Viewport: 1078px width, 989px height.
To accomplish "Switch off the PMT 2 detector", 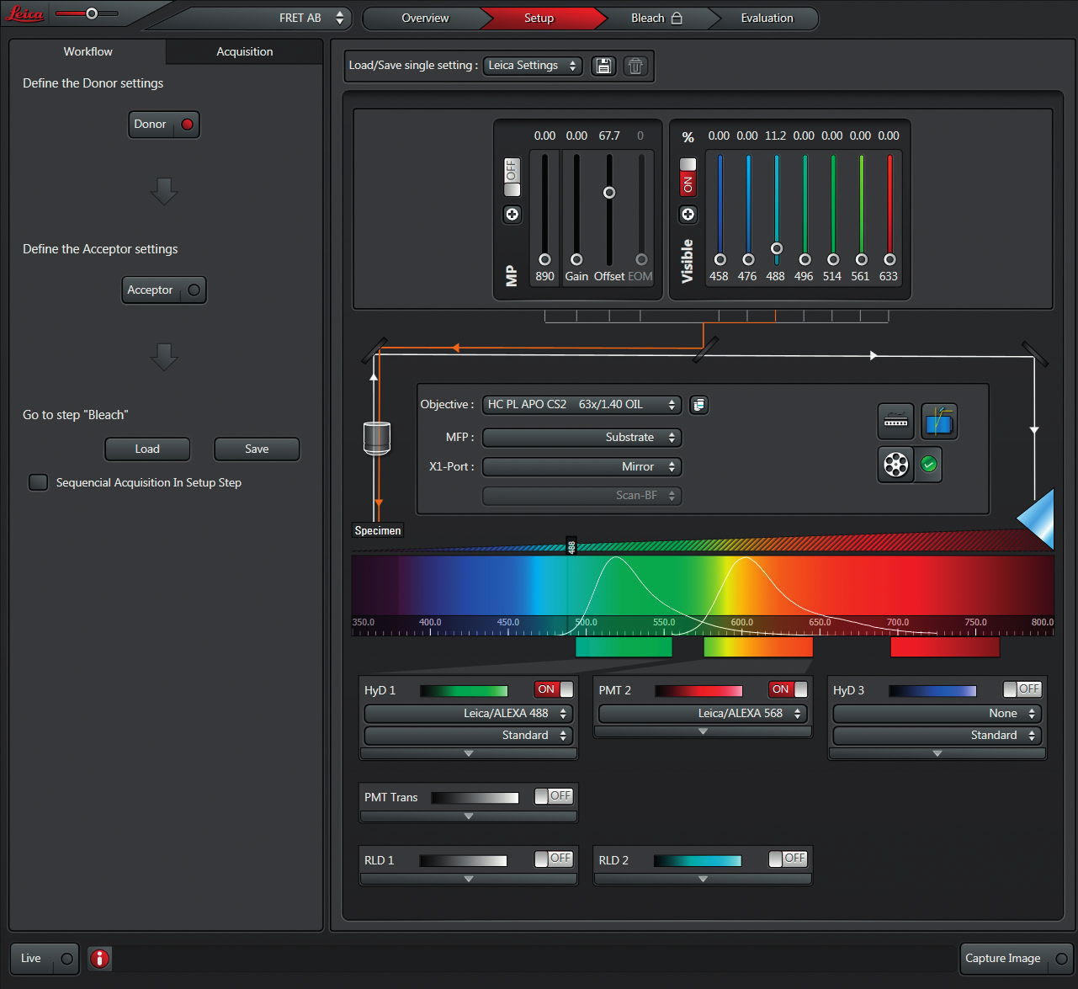I will click(789, 689).
